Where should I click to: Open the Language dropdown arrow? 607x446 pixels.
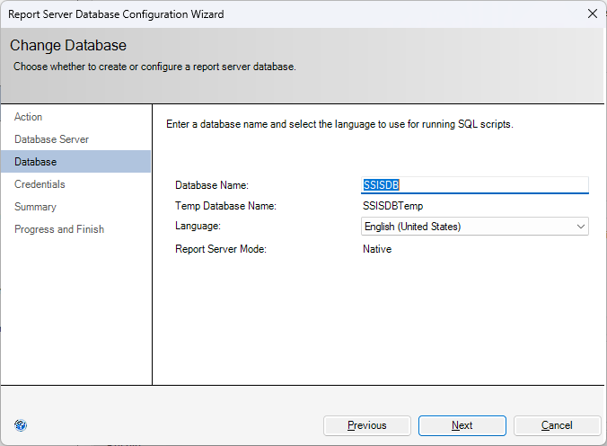[580, 227]
